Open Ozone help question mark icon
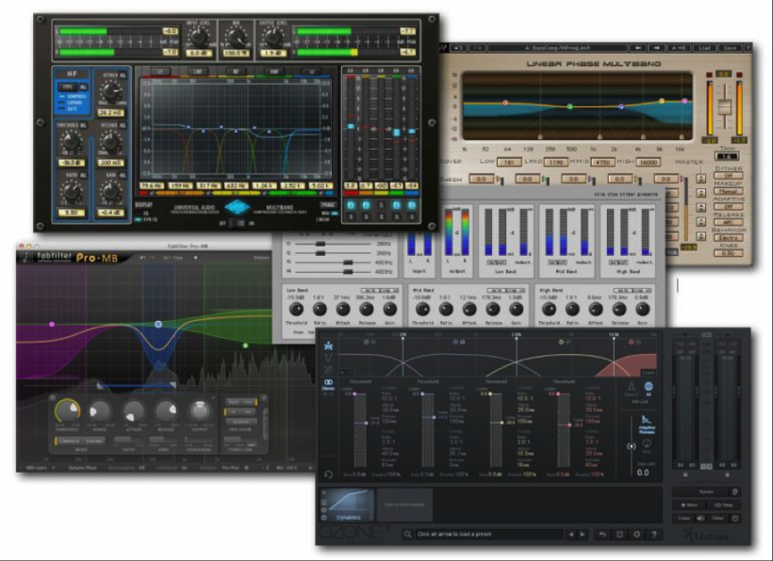This screenshot has width=773, height=561. pyautogui.click(x=653, y=534)
